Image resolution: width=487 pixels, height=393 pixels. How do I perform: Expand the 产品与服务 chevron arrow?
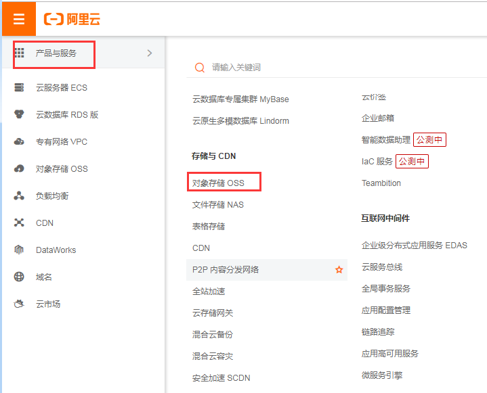coord(150,53)
